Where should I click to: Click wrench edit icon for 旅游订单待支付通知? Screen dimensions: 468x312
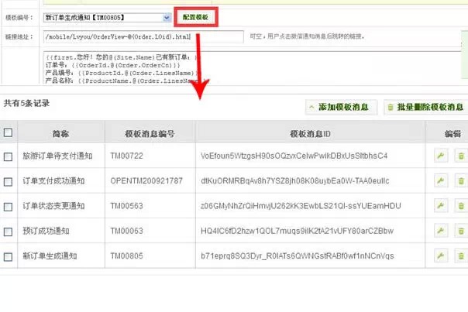click(x=440, y=156)
